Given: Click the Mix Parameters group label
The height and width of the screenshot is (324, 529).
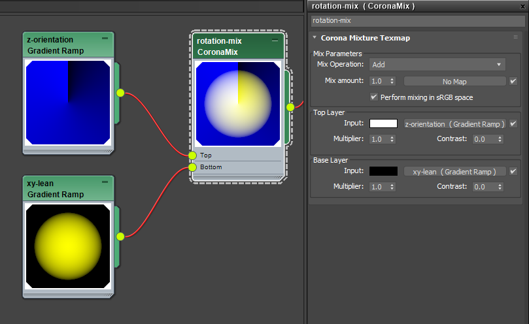Looking at the screenshot, I should pyautogui.click(x=337, y=54).
